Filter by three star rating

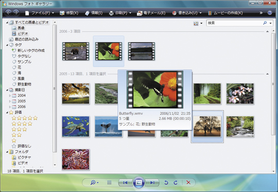click(20, 129)
